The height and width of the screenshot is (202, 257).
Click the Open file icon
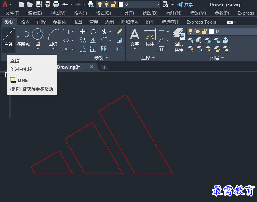pos(30,4)
